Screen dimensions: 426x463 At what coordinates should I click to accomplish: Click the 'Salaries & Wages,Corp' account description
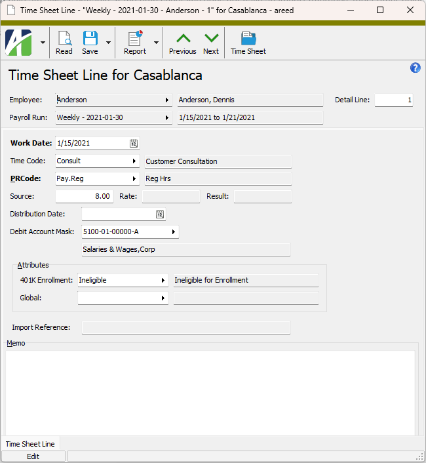pyautogui.click(x=119, y=249)
